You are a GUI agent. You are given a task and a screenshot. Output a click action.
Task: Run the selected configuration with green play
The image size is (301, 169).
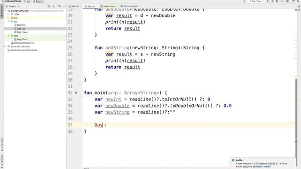(268, 1)
